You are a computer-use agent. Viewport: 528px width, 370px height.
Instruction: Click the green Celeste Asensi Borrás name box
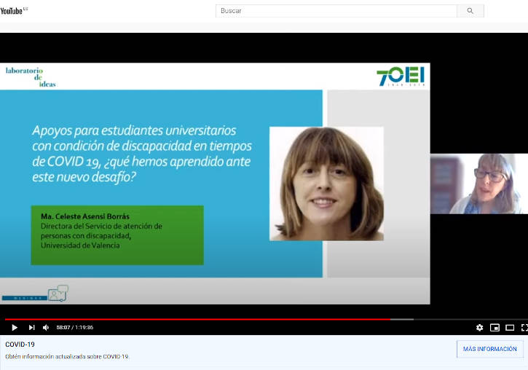[117, 235]
